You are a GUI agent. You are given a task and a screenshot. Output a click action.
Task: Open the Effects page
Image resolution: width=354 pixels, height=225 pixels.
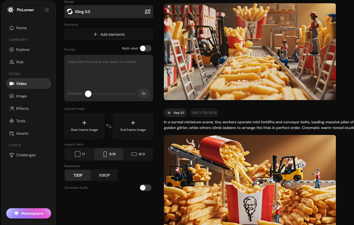click(29, 108)
